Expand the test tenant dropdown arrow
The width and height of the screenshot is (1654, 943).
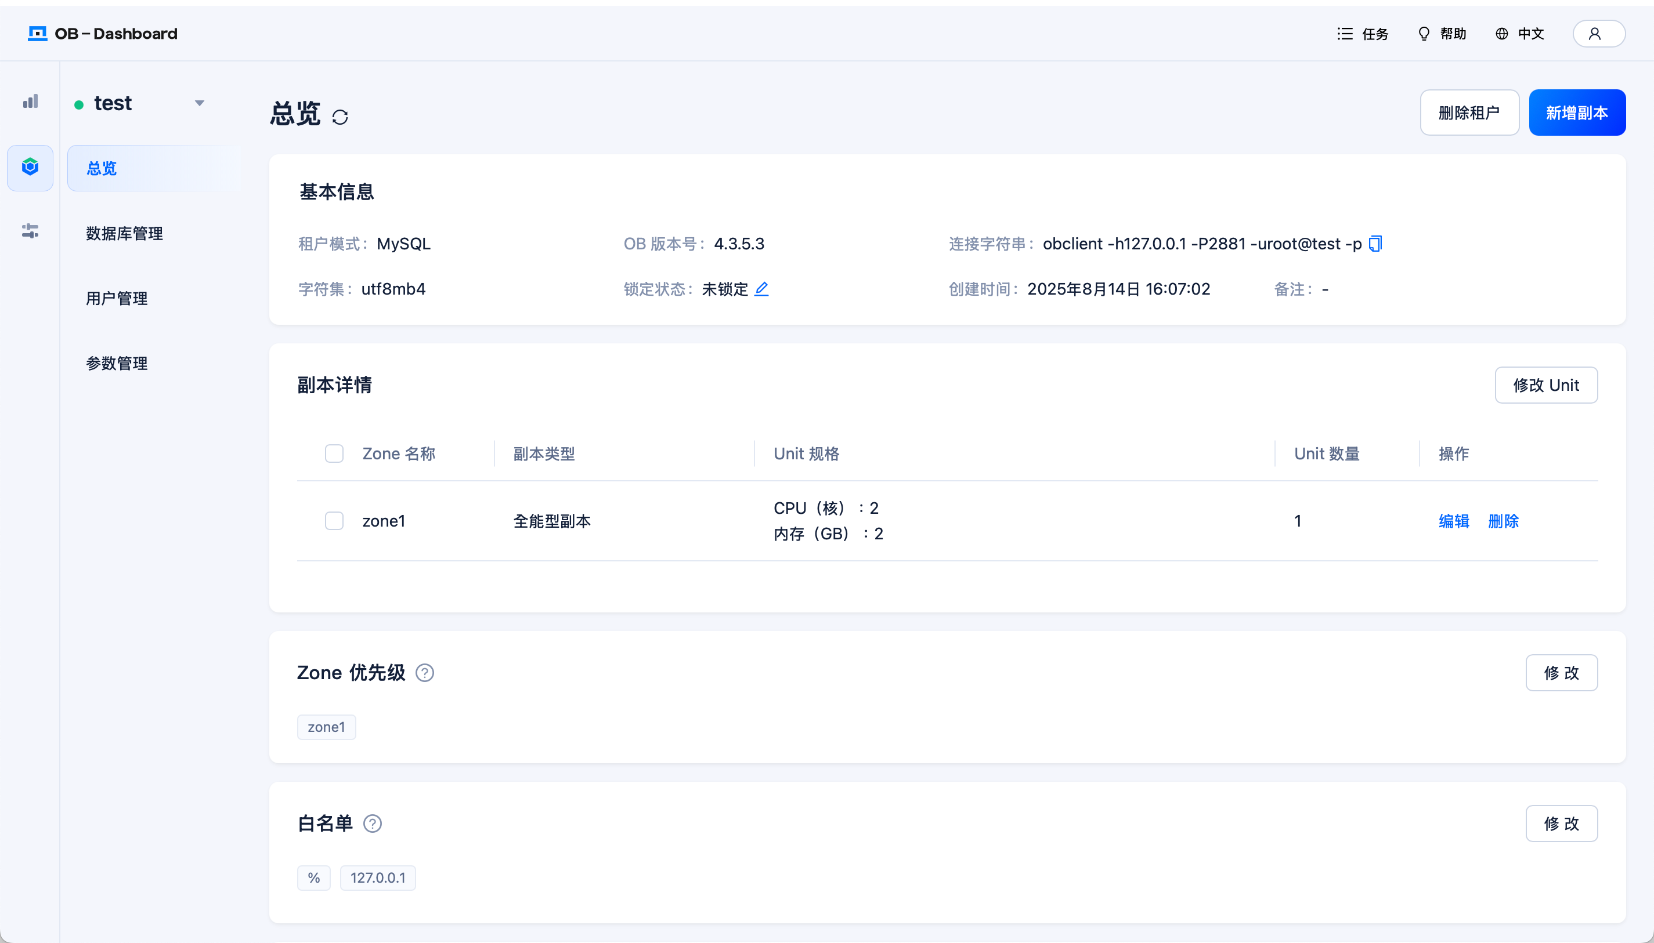pyautogui.click(x=200, y=103)
